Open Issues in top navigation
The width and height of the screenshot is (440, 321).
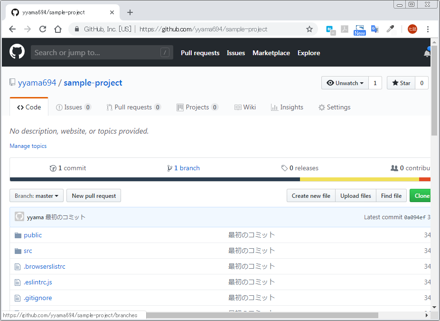[x=236, y=53]
